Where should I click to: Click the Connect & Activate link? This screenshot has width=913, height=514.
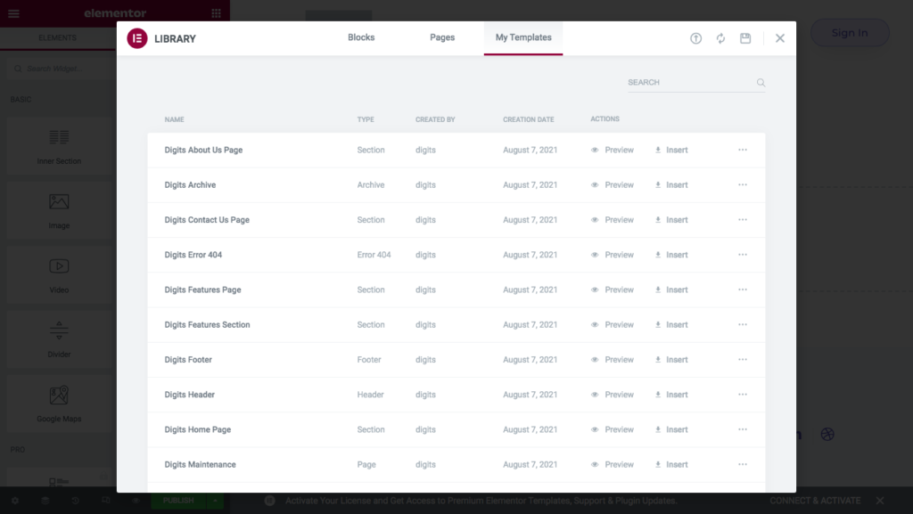815,501
